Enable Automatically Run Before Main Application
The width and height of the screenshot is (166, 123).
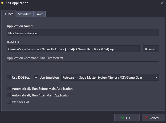[x=9, y=88]
